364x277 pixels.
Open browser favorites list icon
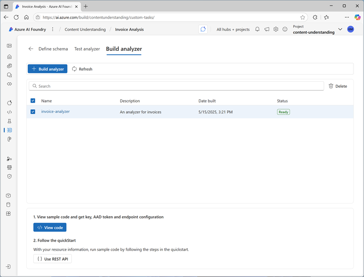tap(327, 17)
